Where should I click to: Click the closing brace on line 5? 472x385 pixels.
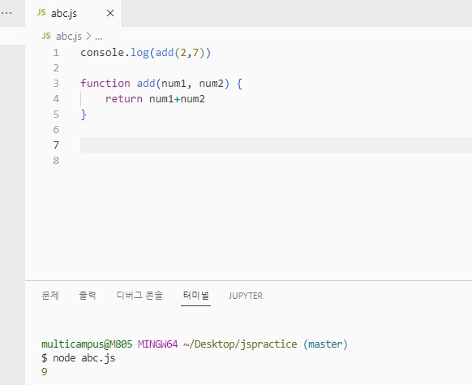[84, 115]
